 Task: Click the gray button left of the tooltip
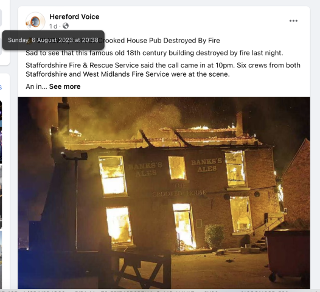coord(1,47)
